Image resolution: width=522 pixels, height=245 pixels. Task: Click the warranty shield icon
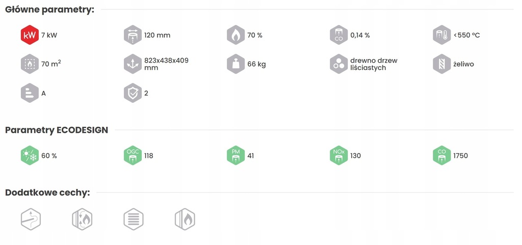pos(133,93)
